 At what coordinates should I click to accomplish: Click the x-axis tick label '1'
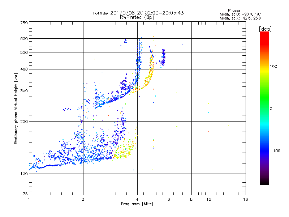(29, 199)
